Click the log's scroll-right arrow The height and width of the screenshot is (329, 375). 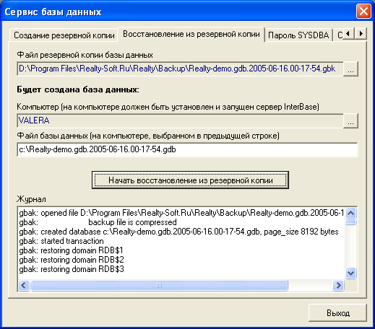click(338, 286)
